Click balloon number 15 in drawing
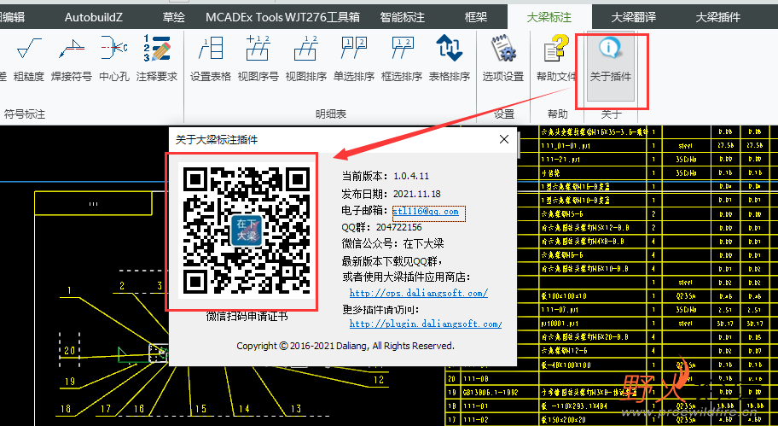The width and height of the screenshot is (778, 426). coord(200,409)
